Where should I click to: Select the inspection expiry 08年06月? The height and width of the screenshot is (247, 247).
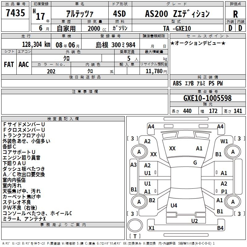[x=68, y=45]
